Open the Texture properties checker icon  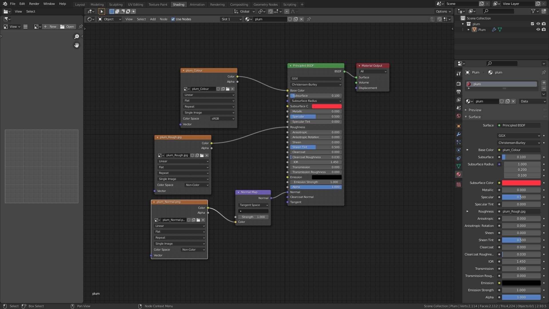click(x=459, y=185)
